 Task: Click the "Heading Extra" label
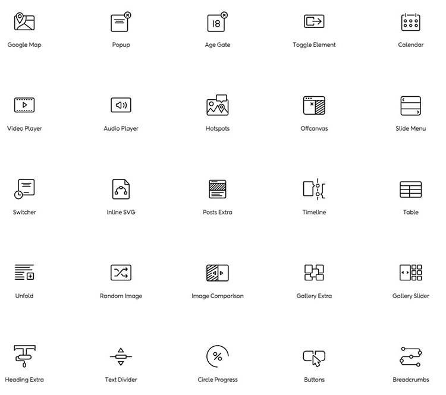(24, 380)
